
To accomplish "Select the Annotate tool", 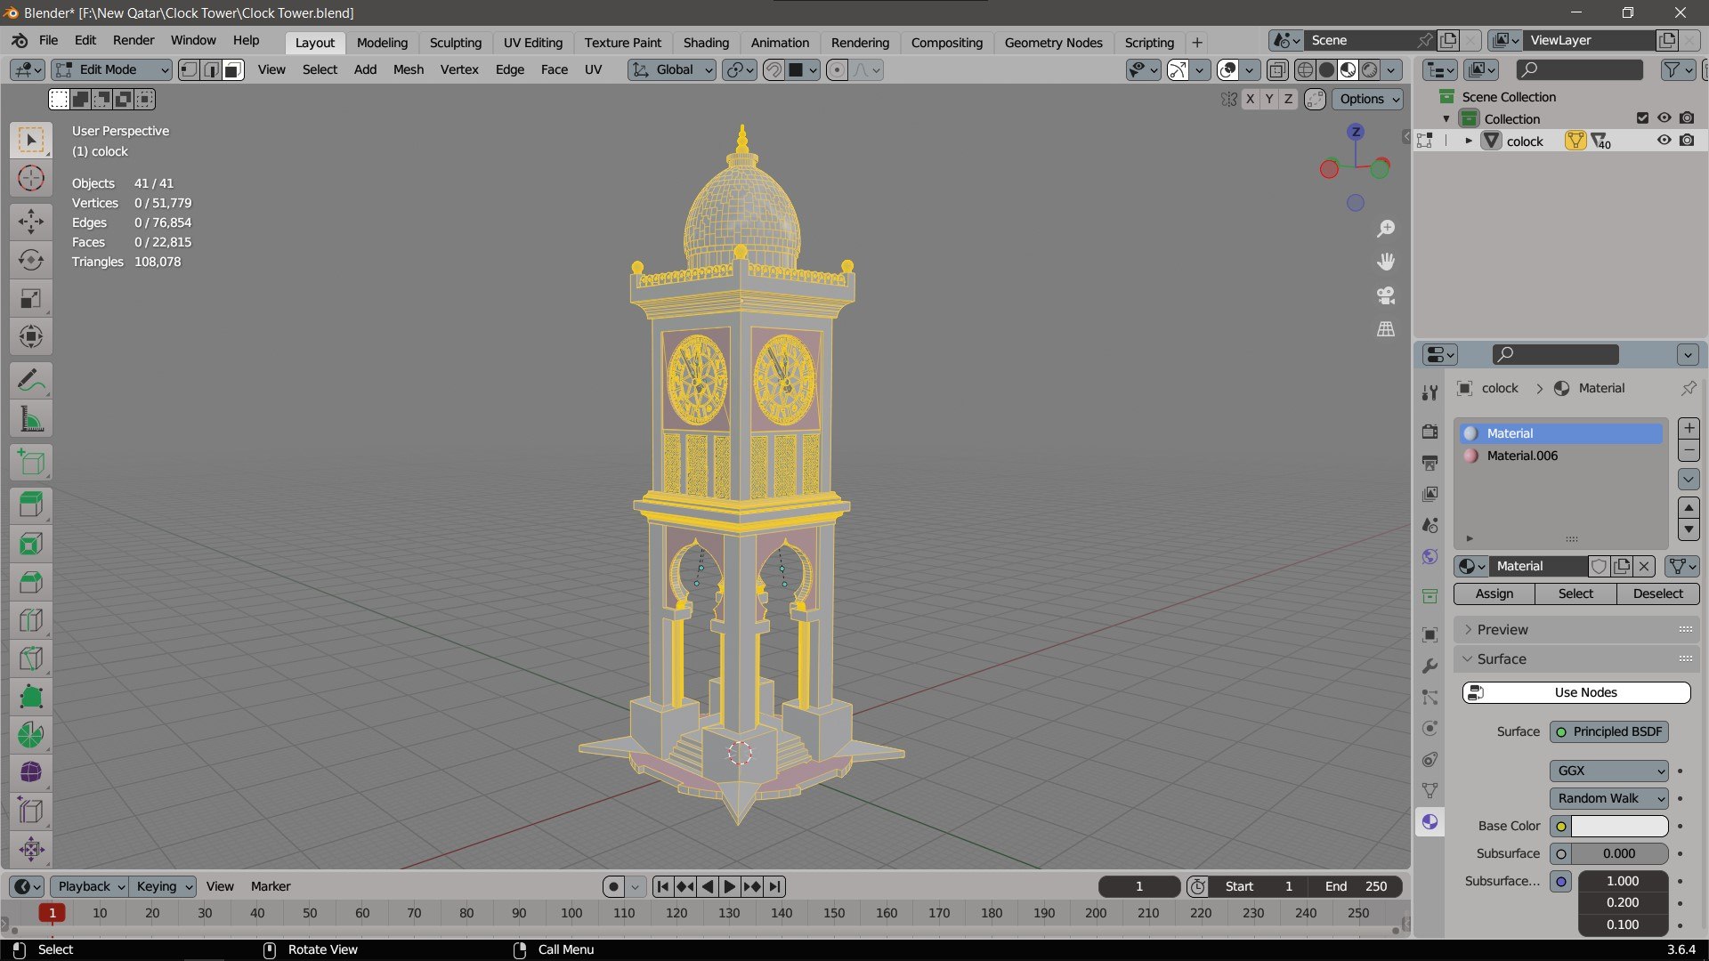I will coord(31,381).
